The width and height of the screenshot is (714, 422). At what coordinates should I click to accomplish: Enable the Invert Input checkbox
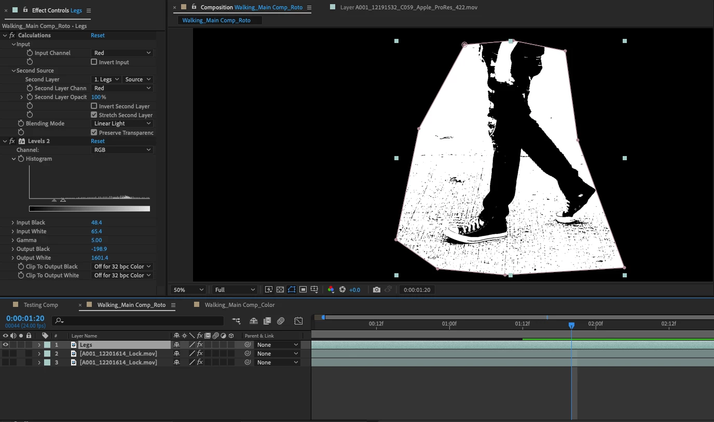(x=94, y=62)
